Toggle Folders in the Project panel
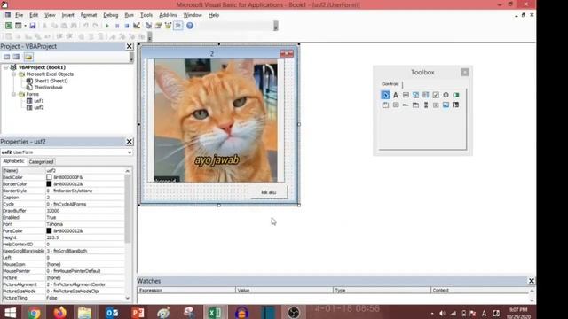Image resolution: width=568 pixels, height=319 pixels. pyautogui.click(x=28, y=57)
